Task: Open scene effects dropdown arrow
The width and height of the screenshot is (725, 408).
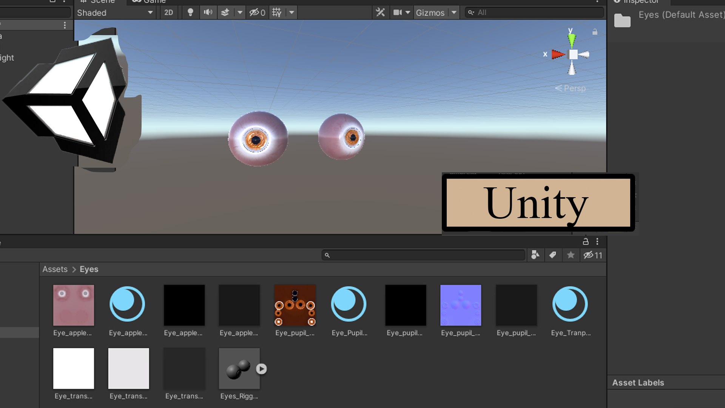Action: coord(240,12)
